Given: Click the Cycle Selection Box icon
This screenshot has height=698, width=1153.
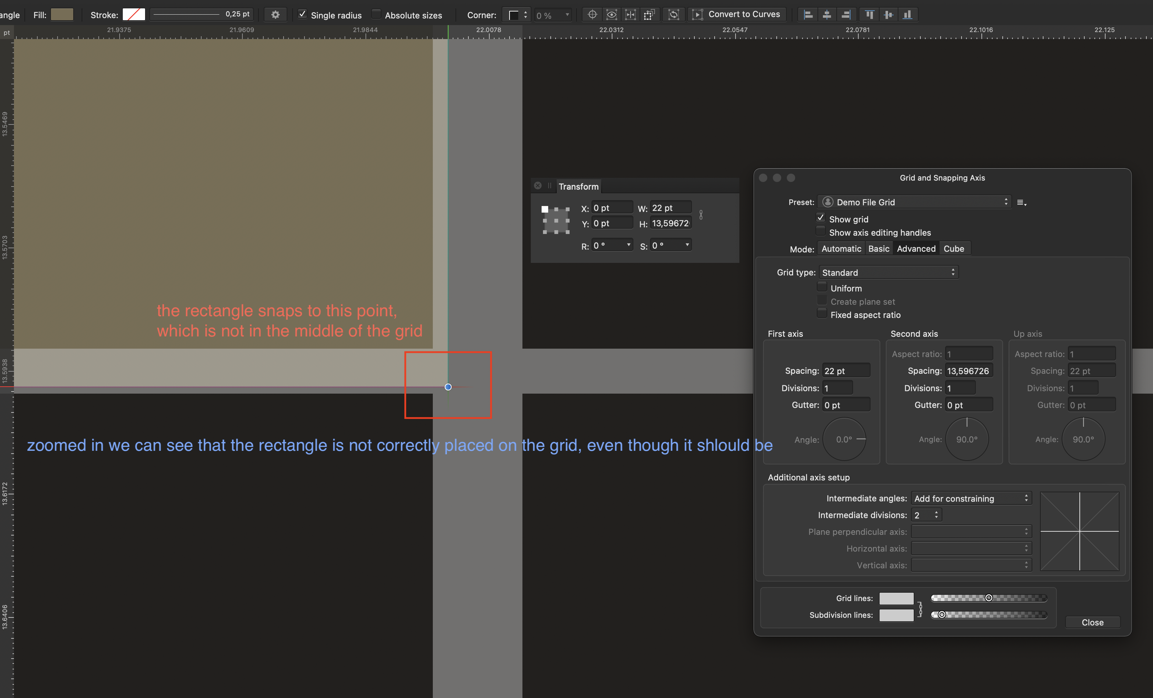Looking at the screenshot, I should (673, 15).
